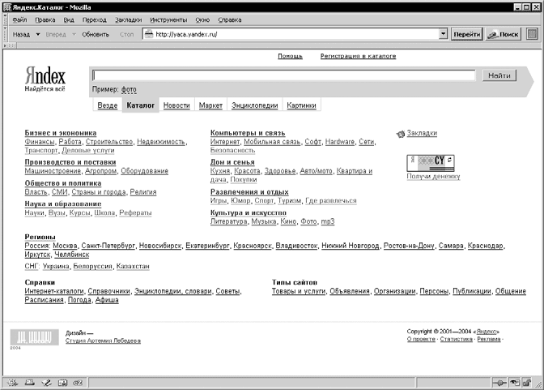
Task: Click the Обновить toolbar button
Action: (96, 34)
